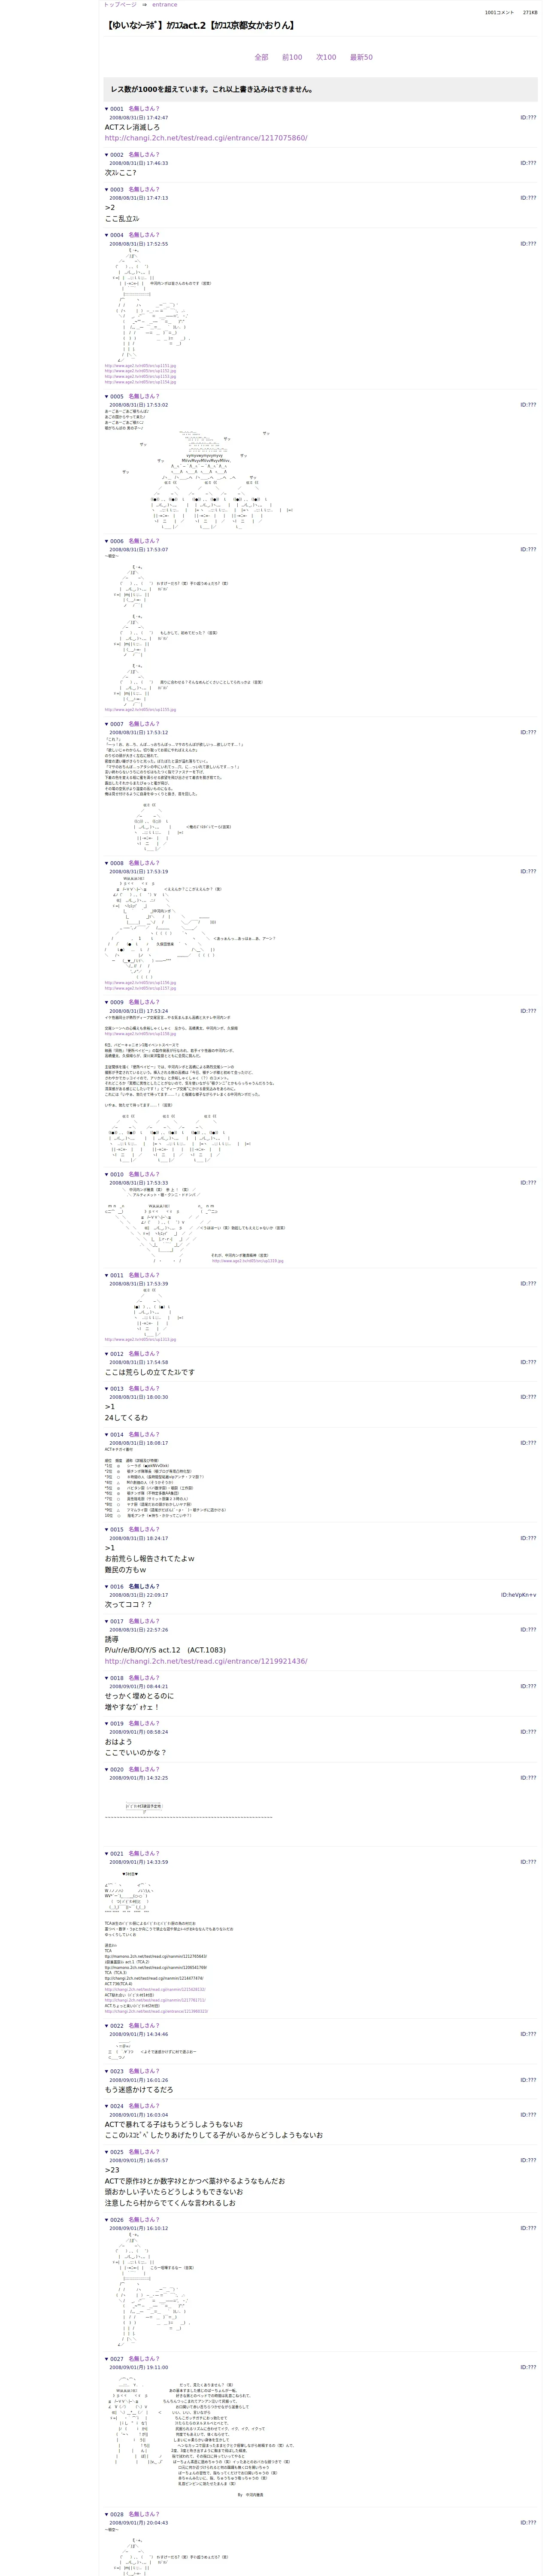
Task: Collapse post 0007 with its triangle
Action: [107, 724]
